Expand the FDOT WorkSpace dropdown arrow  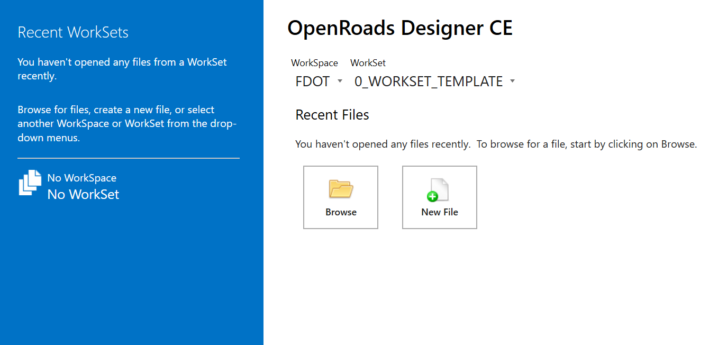[340, 81]
